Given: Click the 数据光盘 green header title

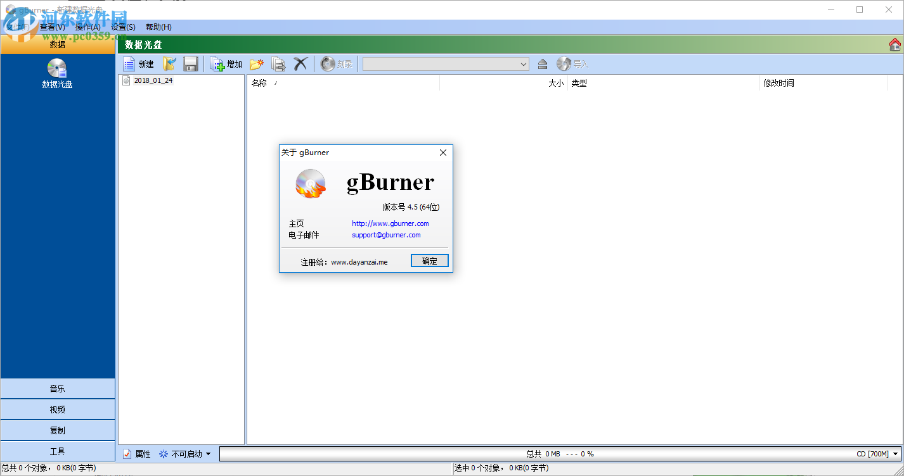Looking at the screenshot, I should point(143,44).
